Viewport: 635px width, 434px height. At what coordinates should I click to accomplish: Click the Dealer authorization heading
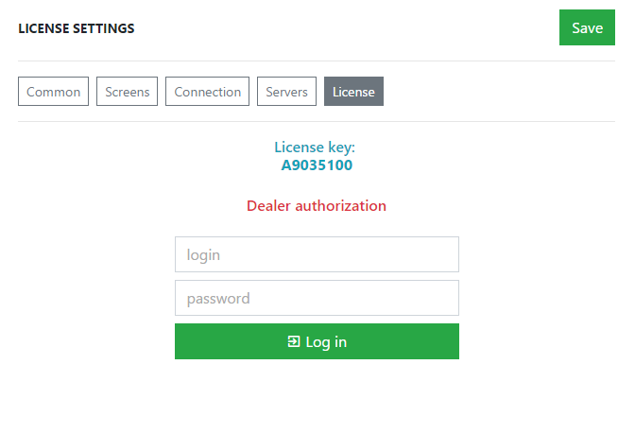tap(317, 206)
